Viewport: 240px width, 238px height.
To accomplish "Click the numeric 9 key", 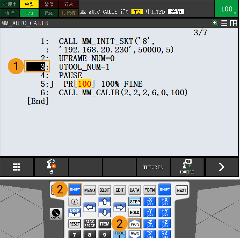I will point(105,234).
